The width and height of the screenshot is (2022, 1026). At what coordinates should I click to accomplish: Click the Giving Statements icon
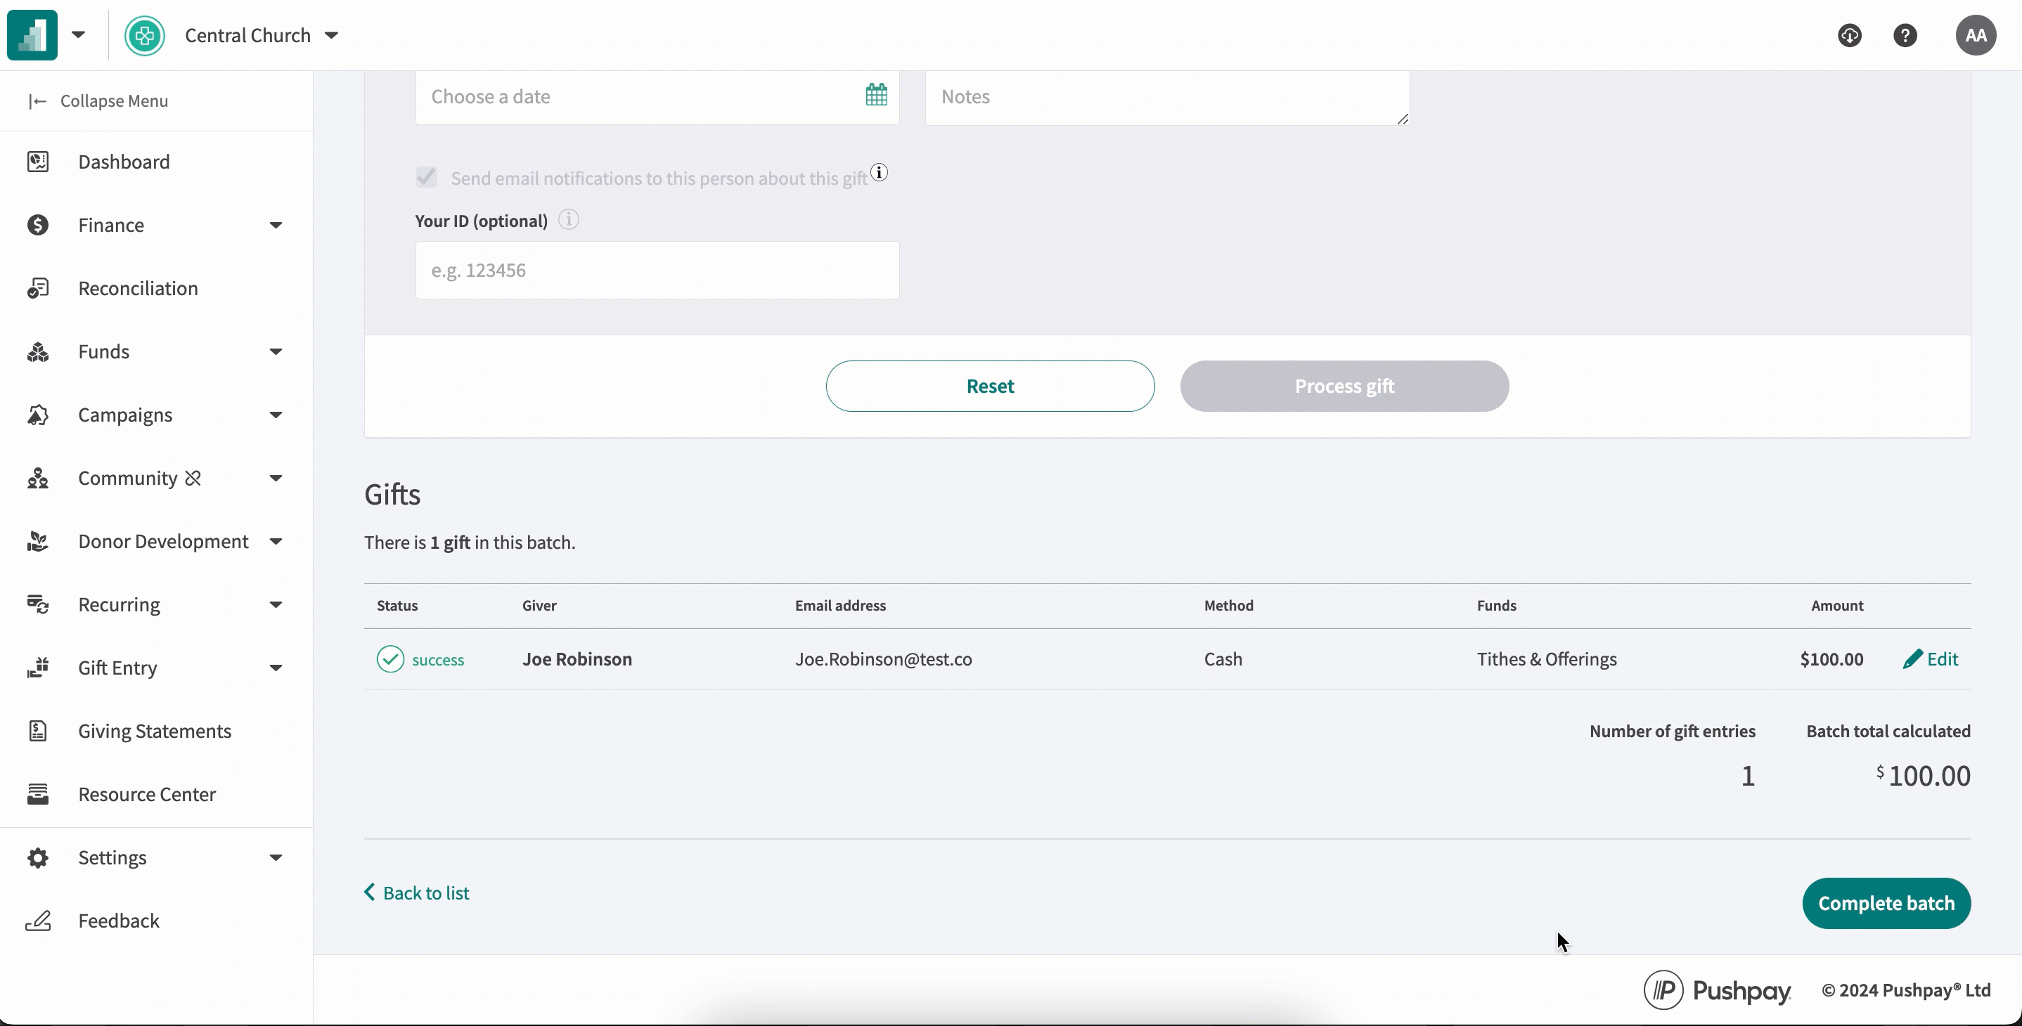point(37,731)
